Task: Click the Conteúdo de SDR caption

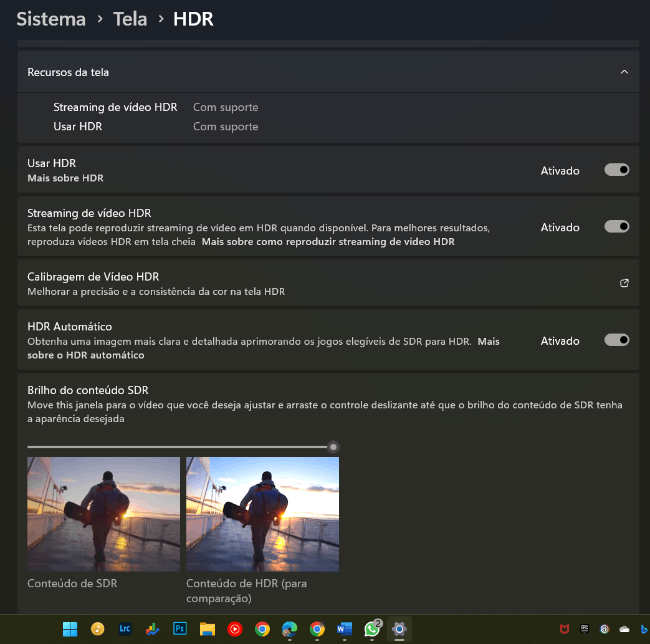Action: [72, 584]
